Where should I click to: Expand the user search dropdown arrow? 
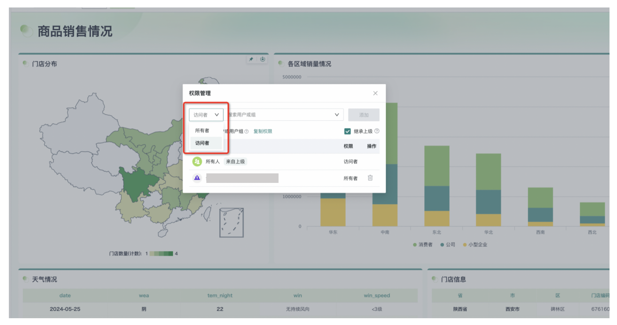pos(337,115)
